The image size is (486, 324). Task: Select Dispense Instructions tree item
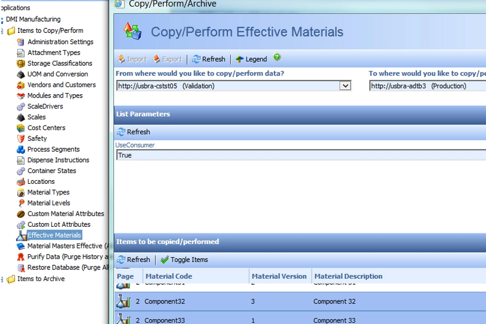pyautogui.click(x=58, y=160)
